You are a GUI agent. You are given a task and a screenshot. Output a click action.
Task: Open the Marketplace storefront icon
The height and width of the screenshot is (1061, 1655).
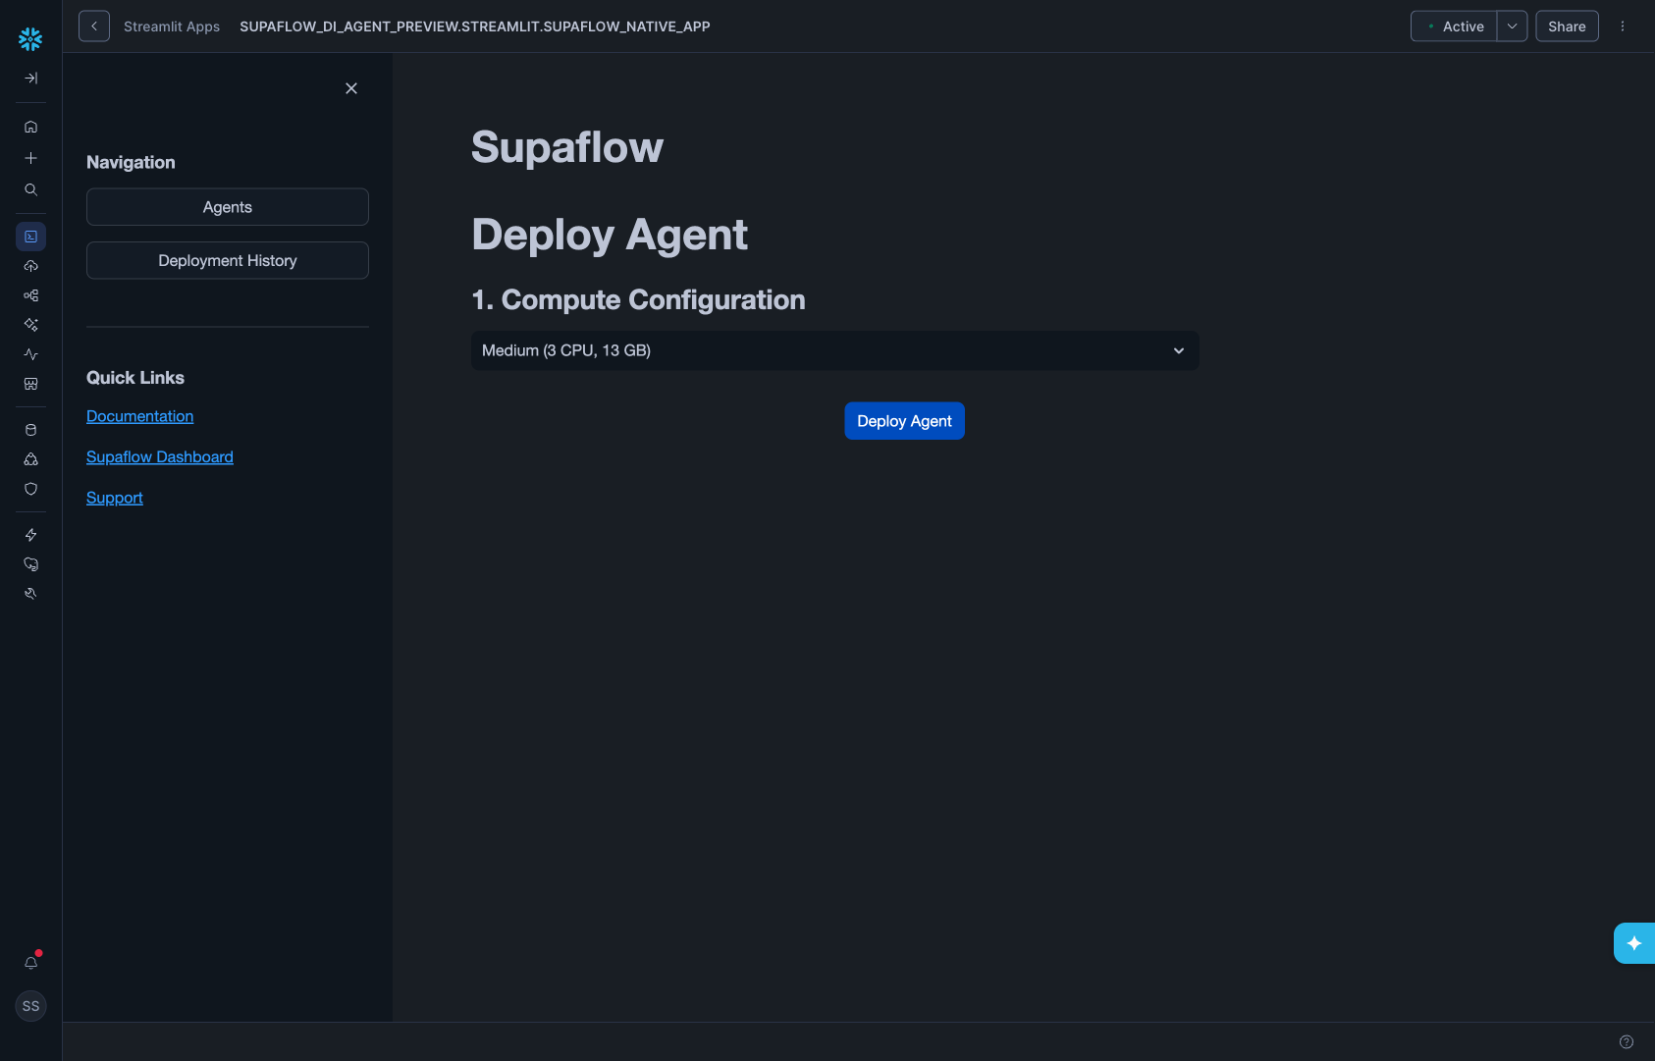(x=30, y=384)
